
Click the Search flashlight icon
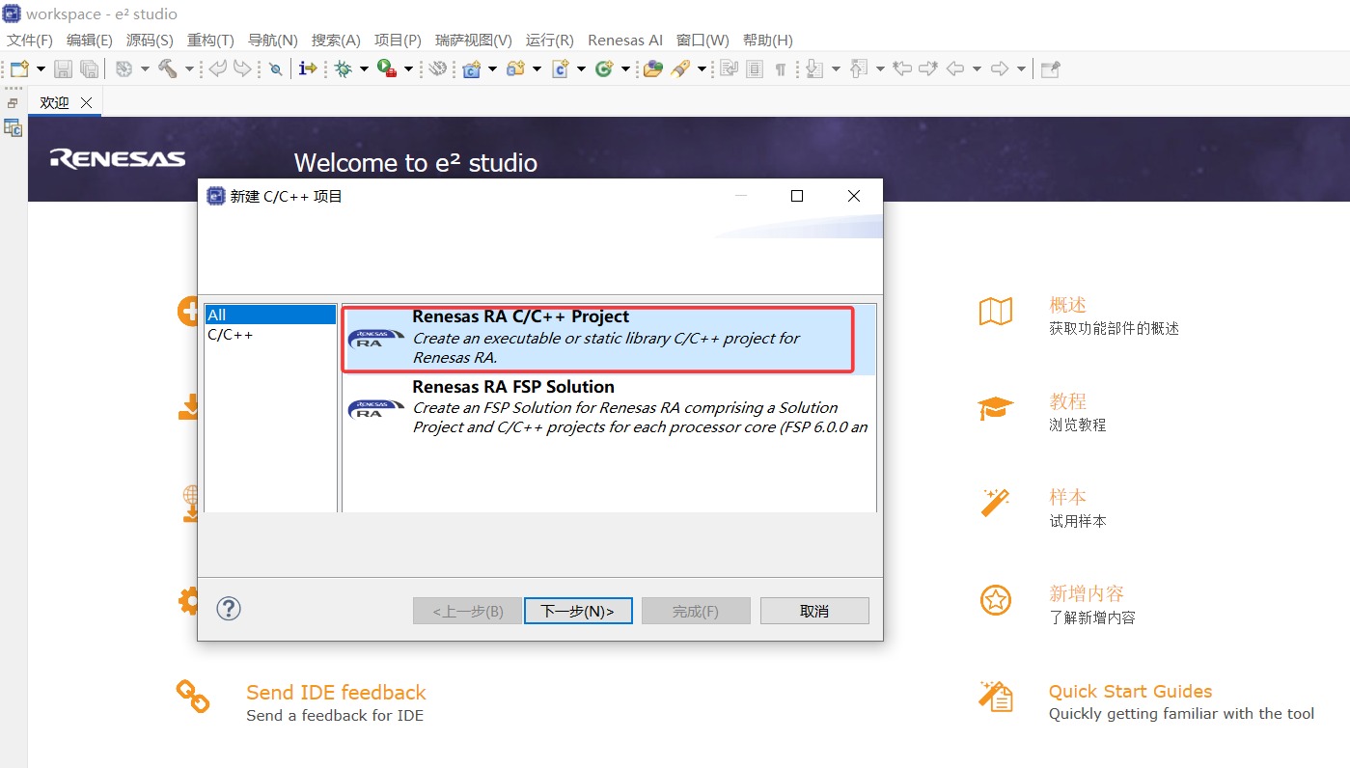pos(681,69)
